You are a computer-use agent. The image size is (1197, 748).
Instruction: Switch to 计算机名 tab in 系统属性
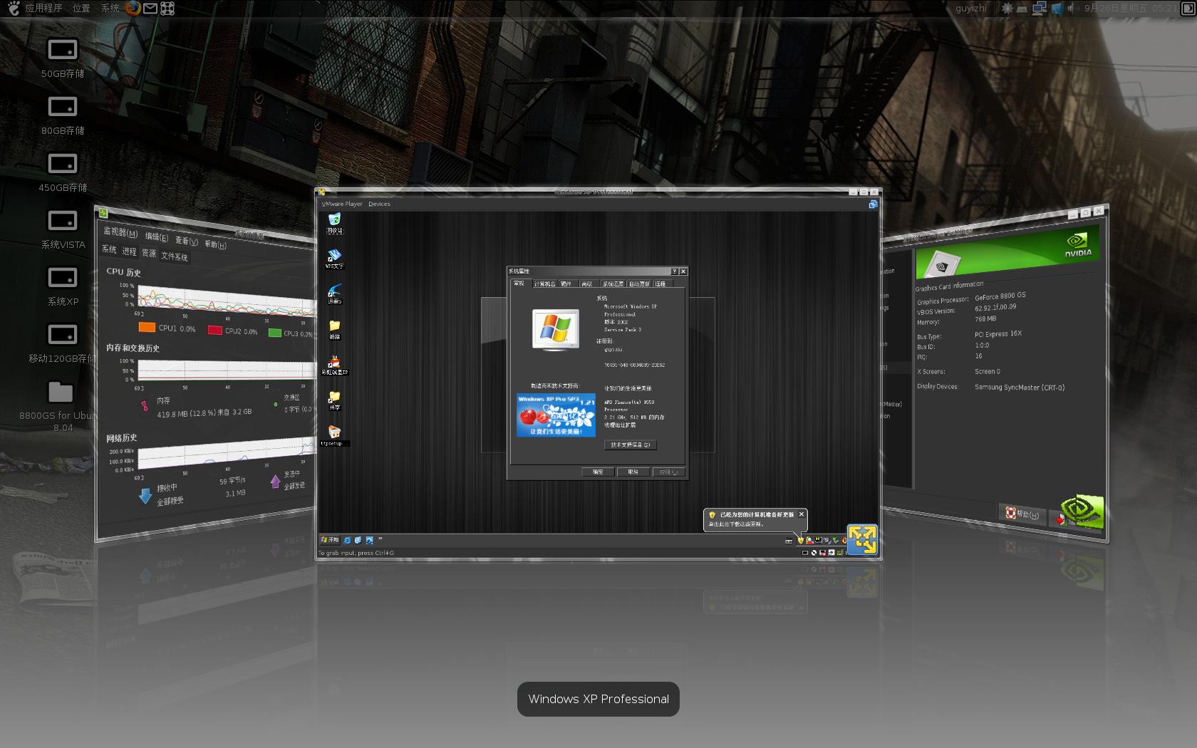544,284
